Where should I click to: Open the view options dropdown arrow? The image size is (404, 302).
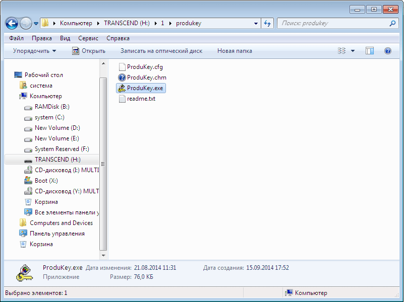tap(353, 51)
